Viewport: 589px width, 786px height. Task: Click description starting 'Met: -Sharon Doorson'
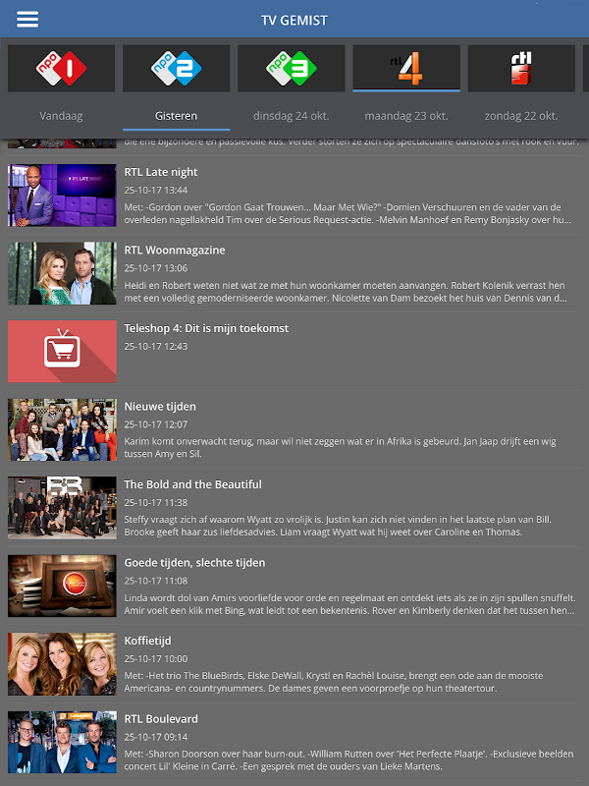[348, 760]
